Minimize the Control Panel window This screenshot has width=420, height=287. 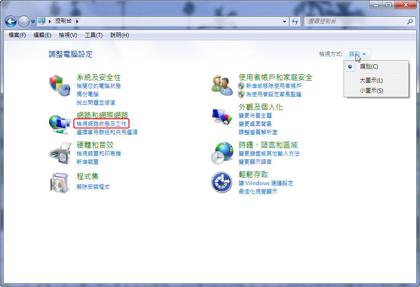(376, 5)
